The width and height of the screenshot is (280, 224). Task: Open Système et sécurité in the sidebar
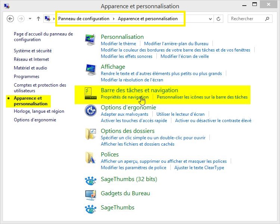tap(33, 51)
